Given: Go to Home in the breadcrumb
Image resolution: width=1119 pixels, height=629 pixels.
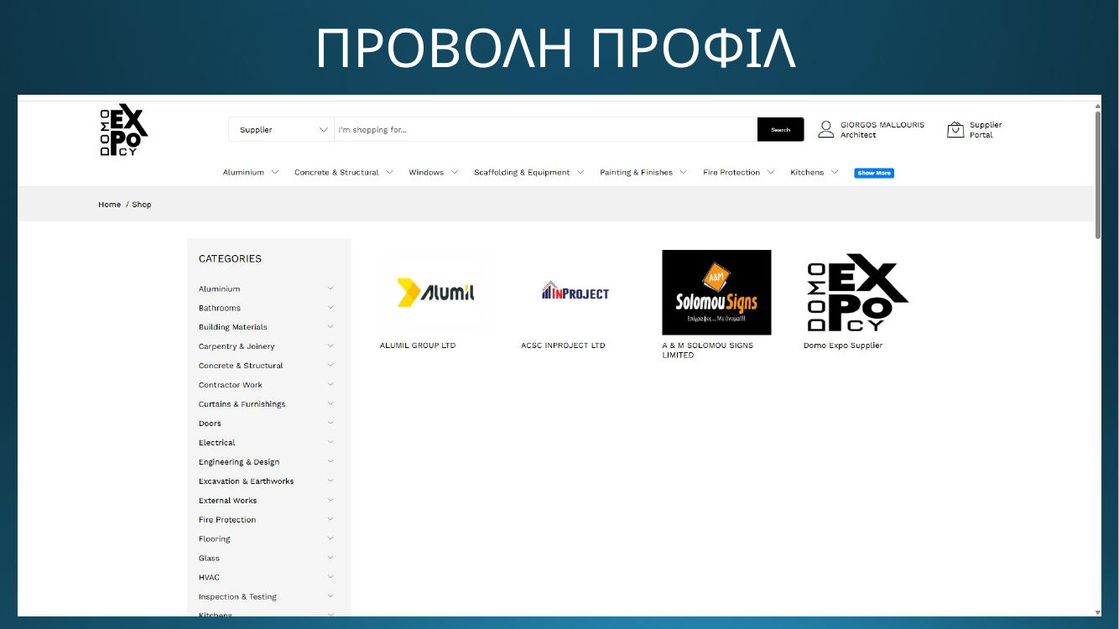Looking at the screenshot, I should coord(109,205).
